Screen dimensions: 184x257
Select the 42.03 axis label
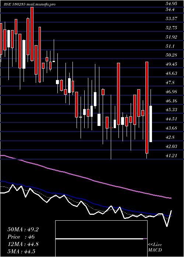(171, 146)
